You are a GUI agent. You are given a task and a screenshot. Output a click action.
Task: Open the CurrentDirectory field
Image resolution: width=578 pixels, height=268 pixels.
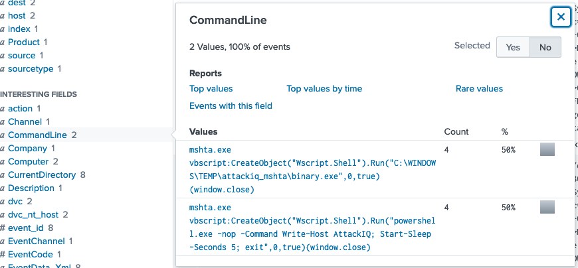[41, 175]
